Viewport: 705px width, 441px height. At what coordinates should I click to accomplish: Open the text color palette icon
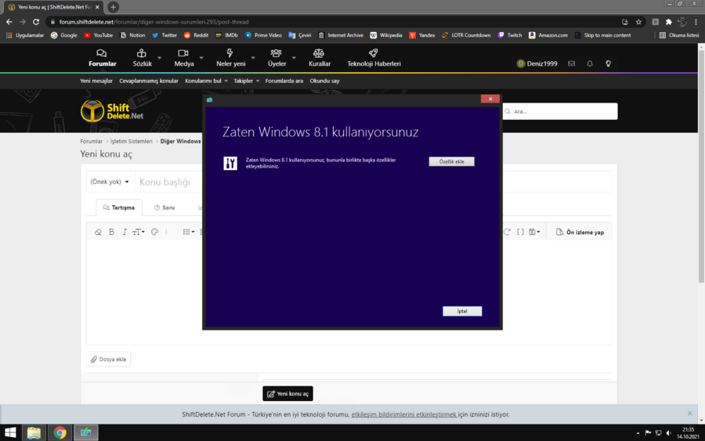coord(154,232)
